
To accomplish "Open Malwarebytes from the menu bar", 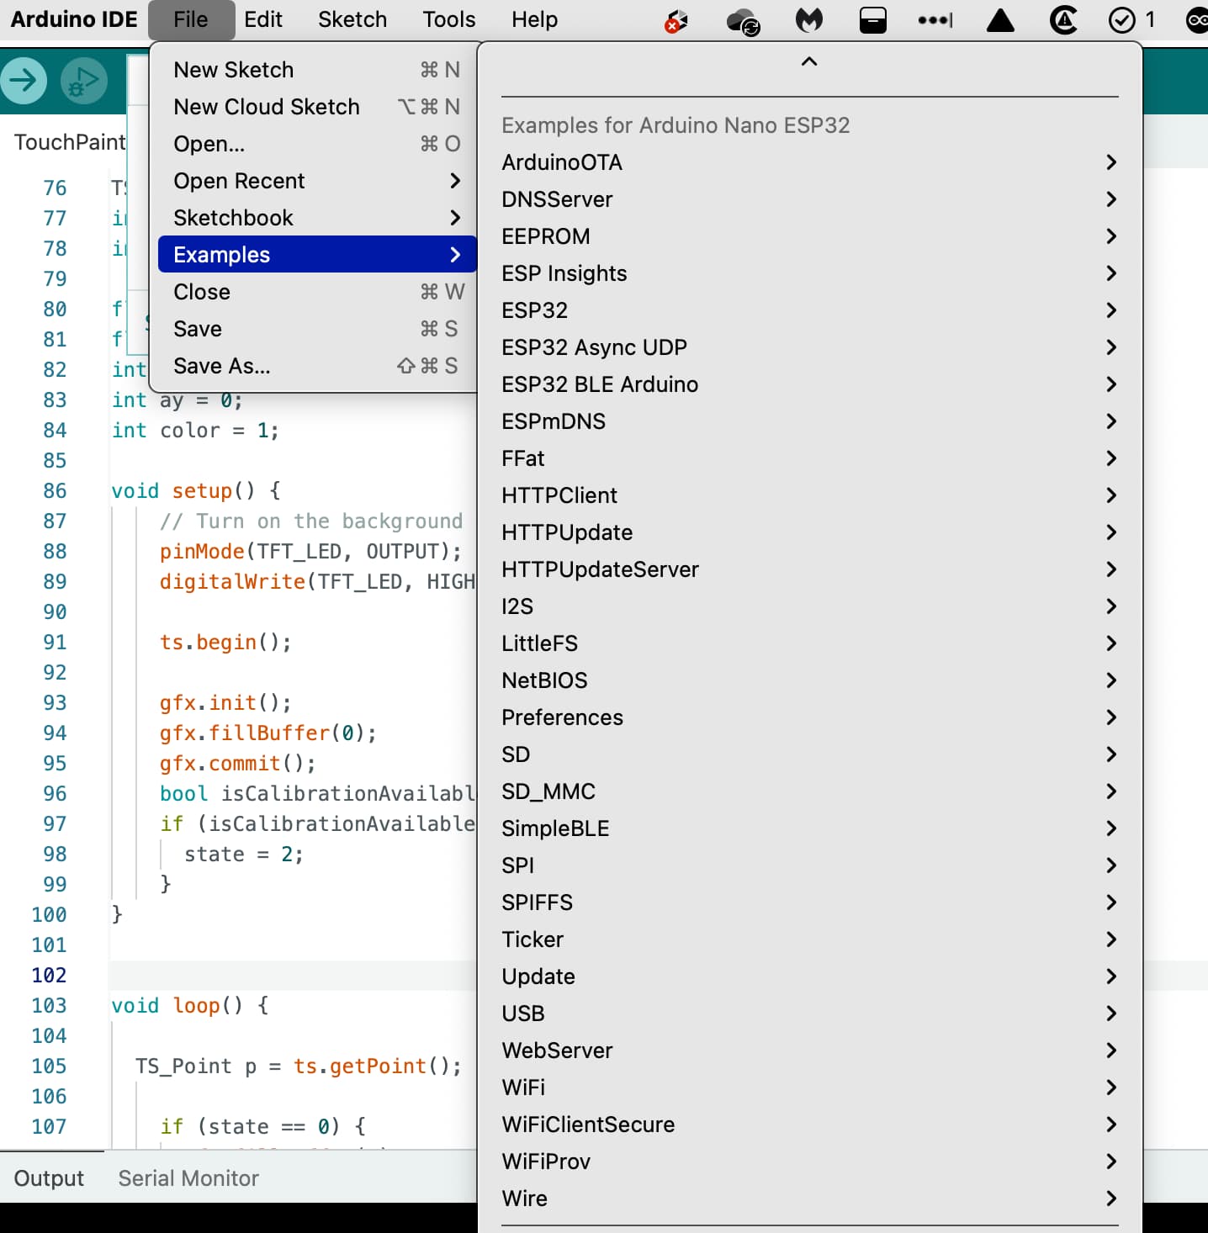I will (x=808, y=20).
